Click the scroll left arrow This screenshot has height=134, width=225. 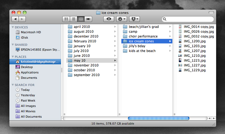tap(210, 118)
